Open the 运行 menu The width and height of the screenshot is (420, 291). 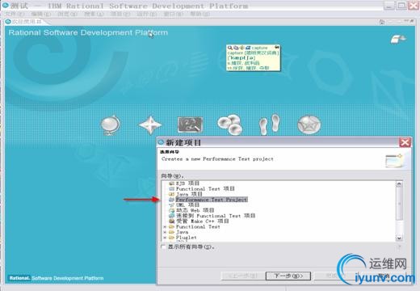[147, 14]
